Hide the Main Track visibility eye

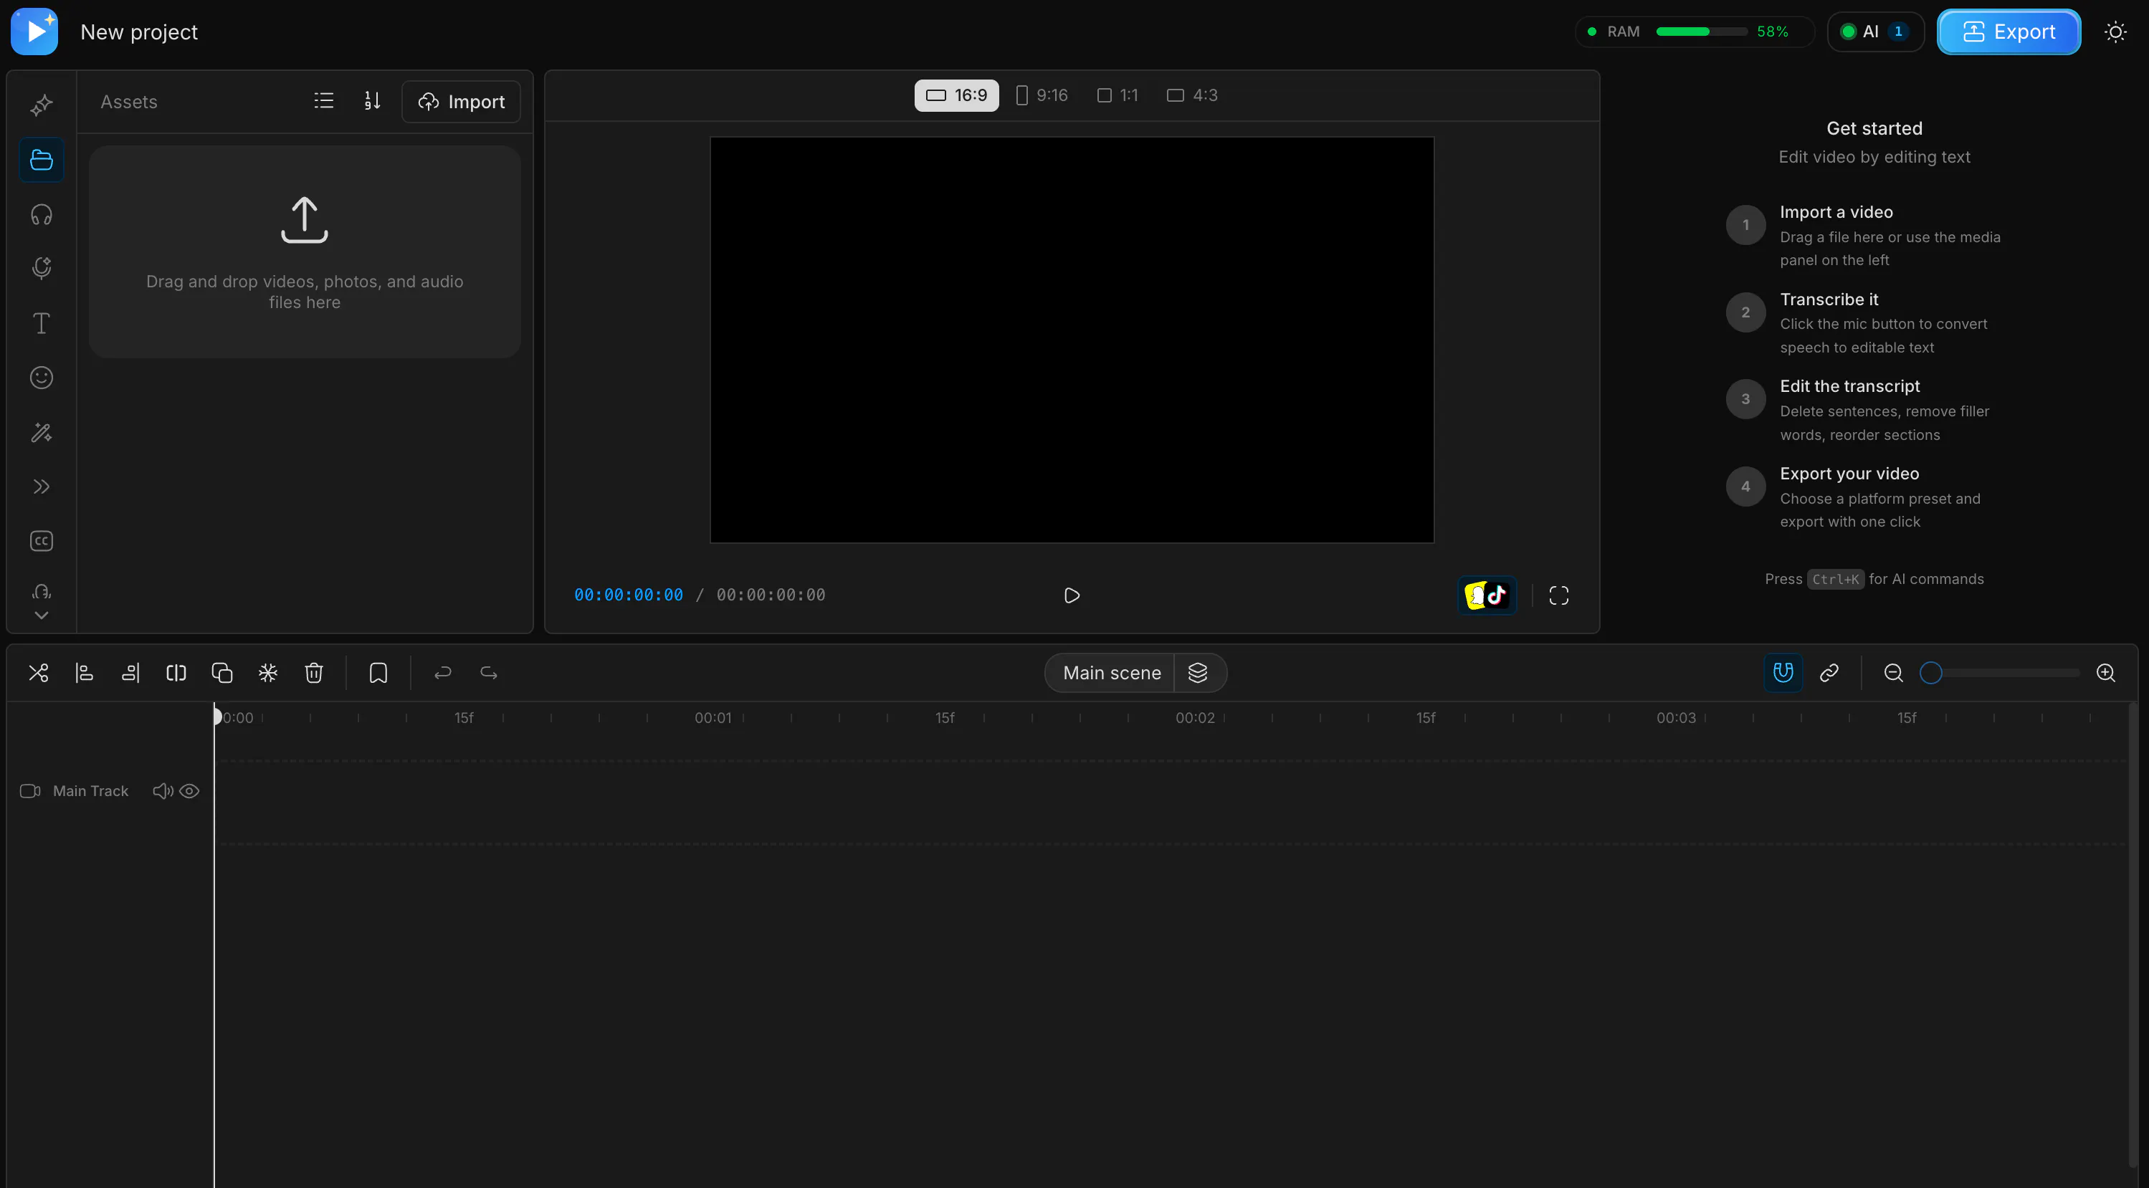click(x=189, y=791)
